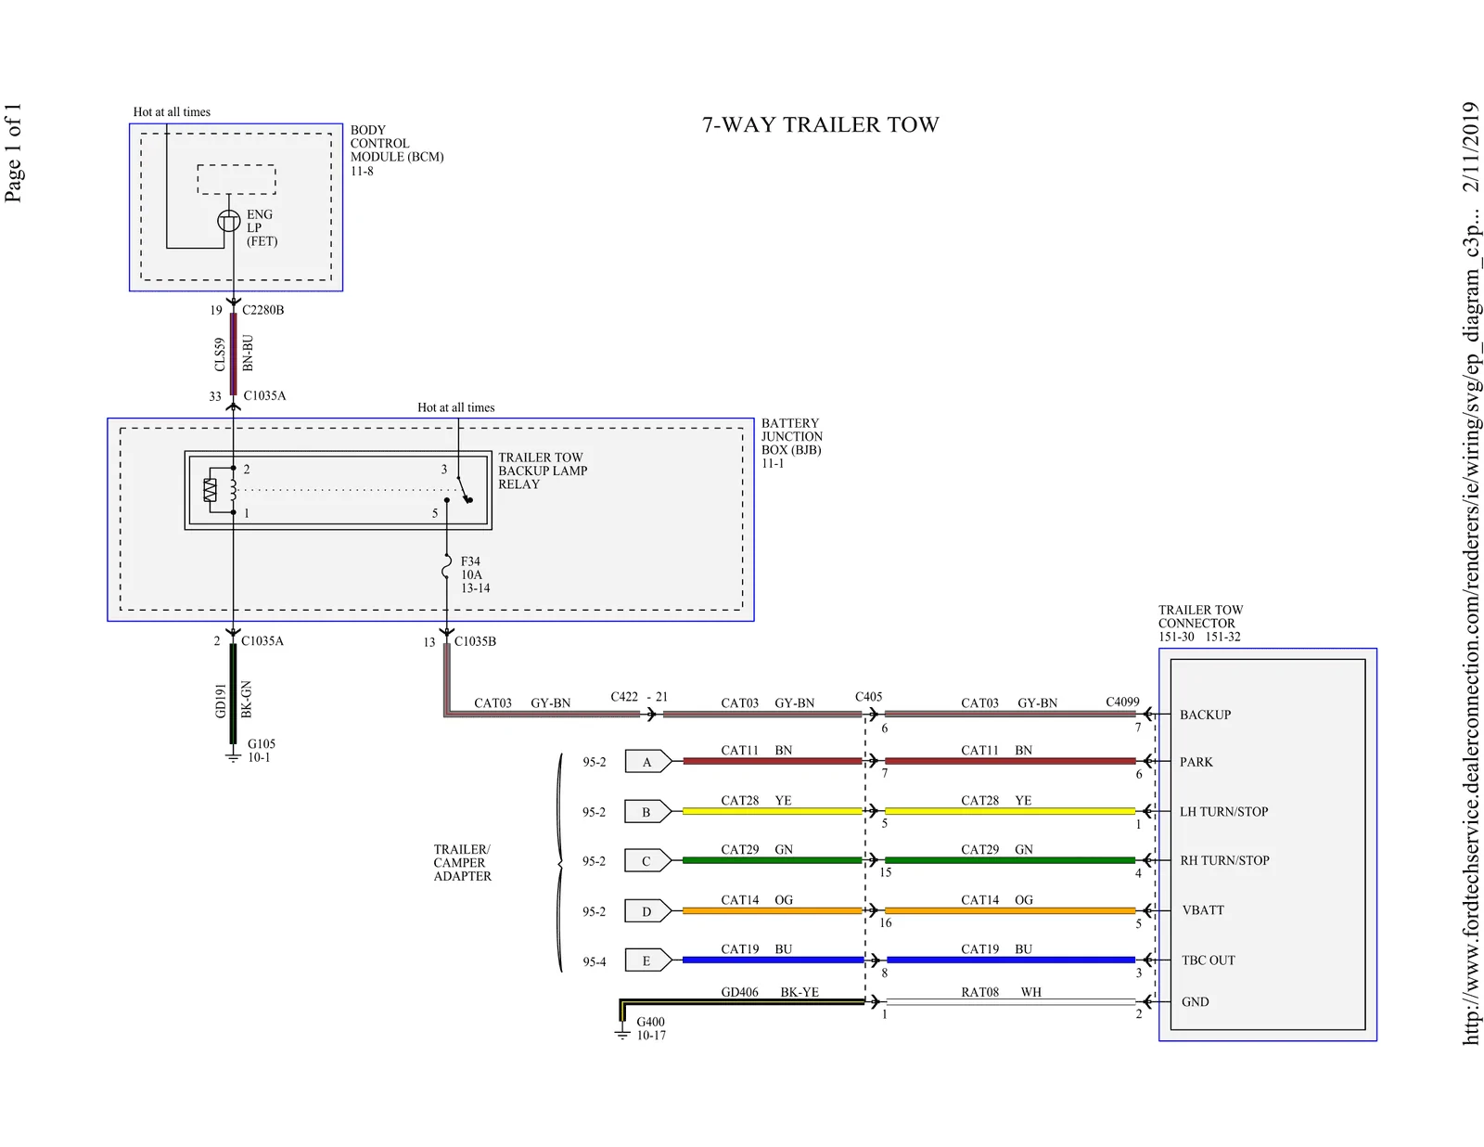Click adapter terminal D

pyautogui.click(x=647, y=911)
